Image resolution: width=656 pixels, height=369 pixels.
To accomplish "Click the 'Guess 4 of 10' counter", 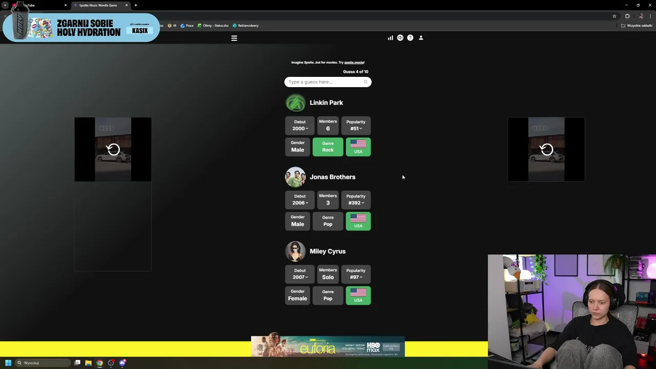I will coord(356,72).
